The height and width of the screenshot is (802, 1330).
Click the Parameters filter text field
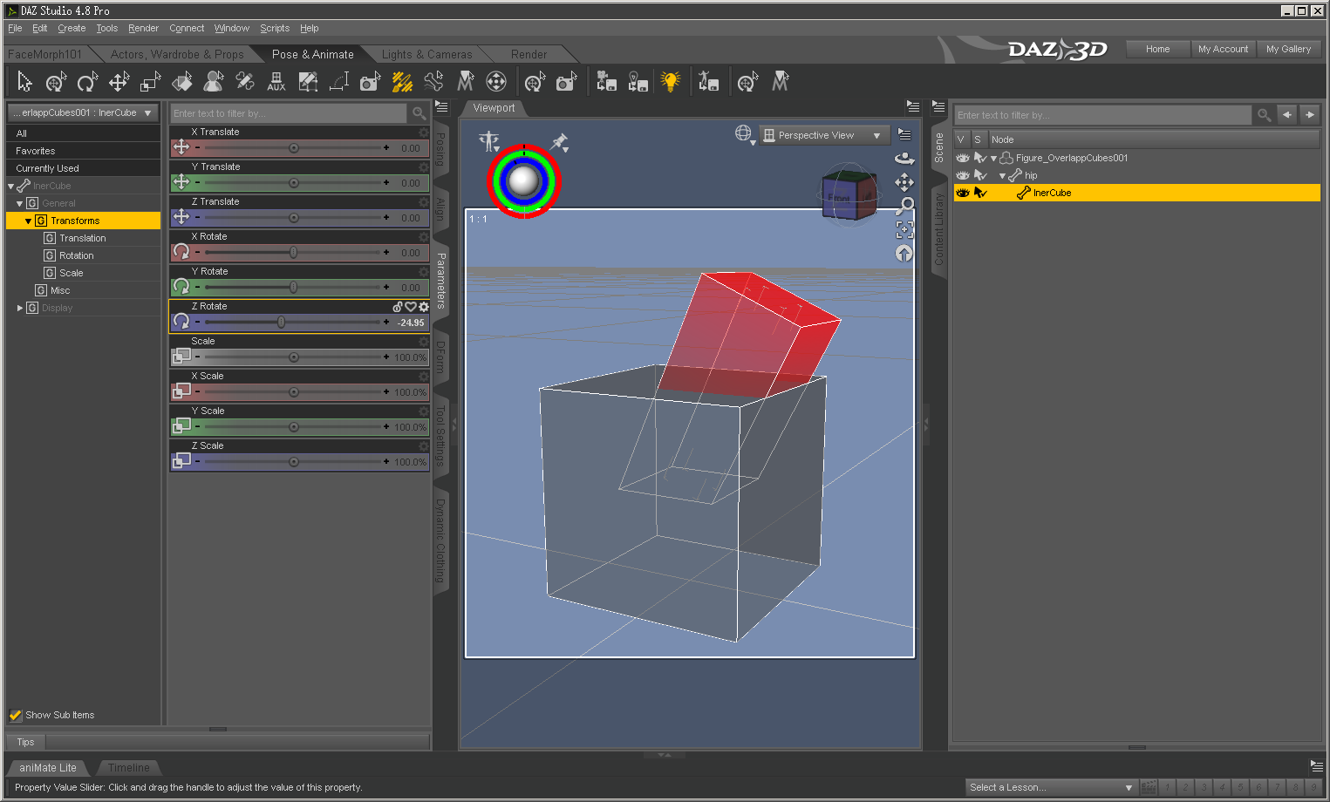289,113
